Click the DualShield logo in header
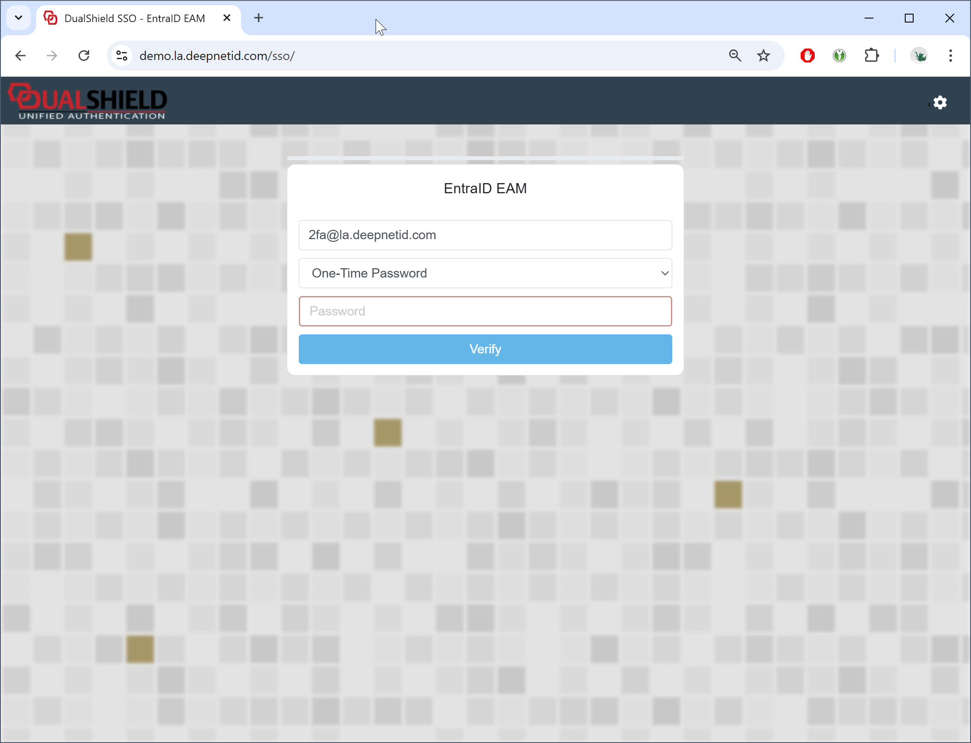 tap(87, 101)
